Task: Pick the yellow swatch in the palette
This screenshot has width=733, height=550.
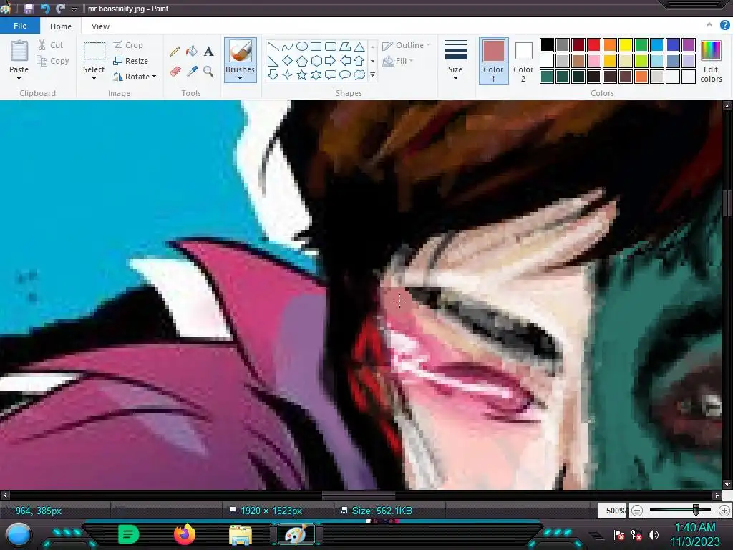Action: coord(626,45)
